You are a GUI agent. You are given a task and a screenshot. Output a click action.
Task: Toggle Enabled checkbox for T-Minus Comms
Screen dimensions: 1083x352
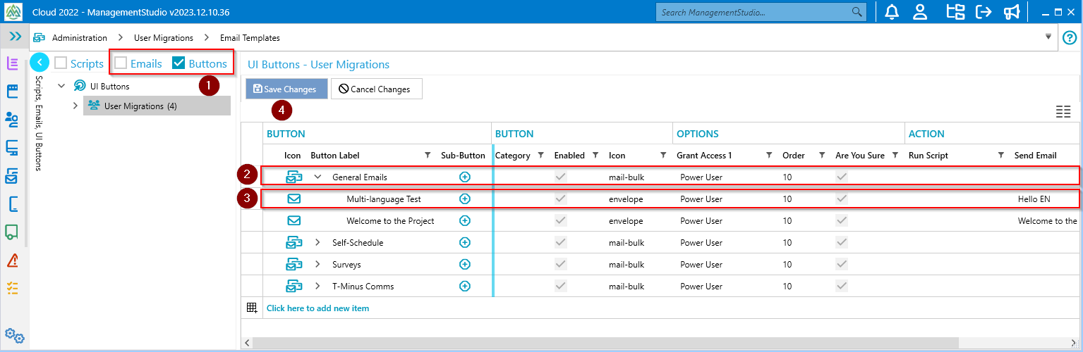click(x=561, y=287)
